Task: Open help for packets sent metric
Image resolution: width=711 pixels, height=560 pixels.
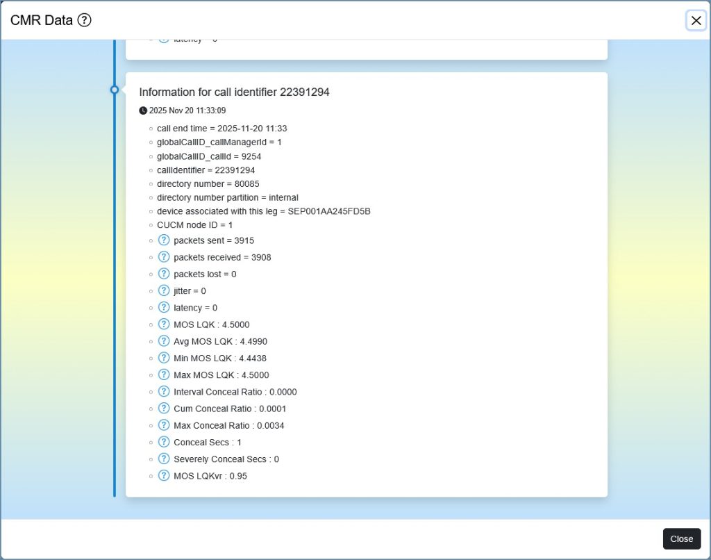Action: pos(165,240)
